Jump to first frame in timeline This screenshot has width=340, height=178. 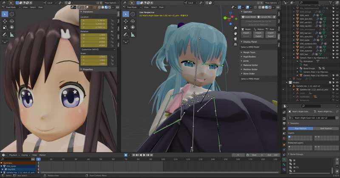point(133,155)
